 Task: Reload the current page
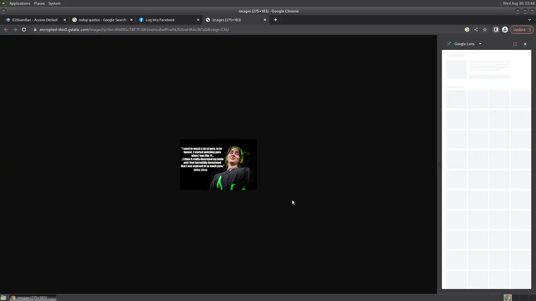pos(24,30)
